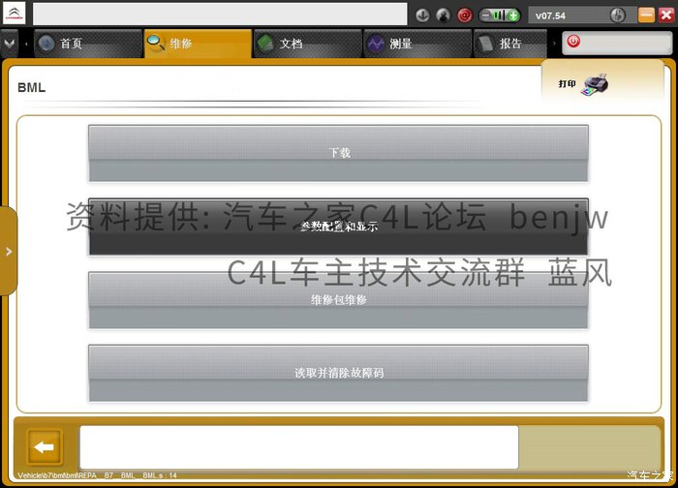Increase level with the green plus button
678x488 pixels.
(513, 15)
